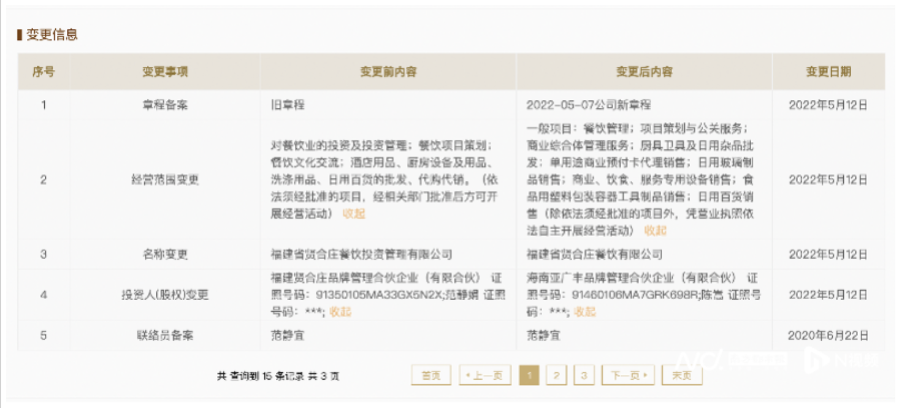Jump to the last page (末页)
Viewport: 899px width, 408px height.
pyautogui.click(x=681, y=376)
